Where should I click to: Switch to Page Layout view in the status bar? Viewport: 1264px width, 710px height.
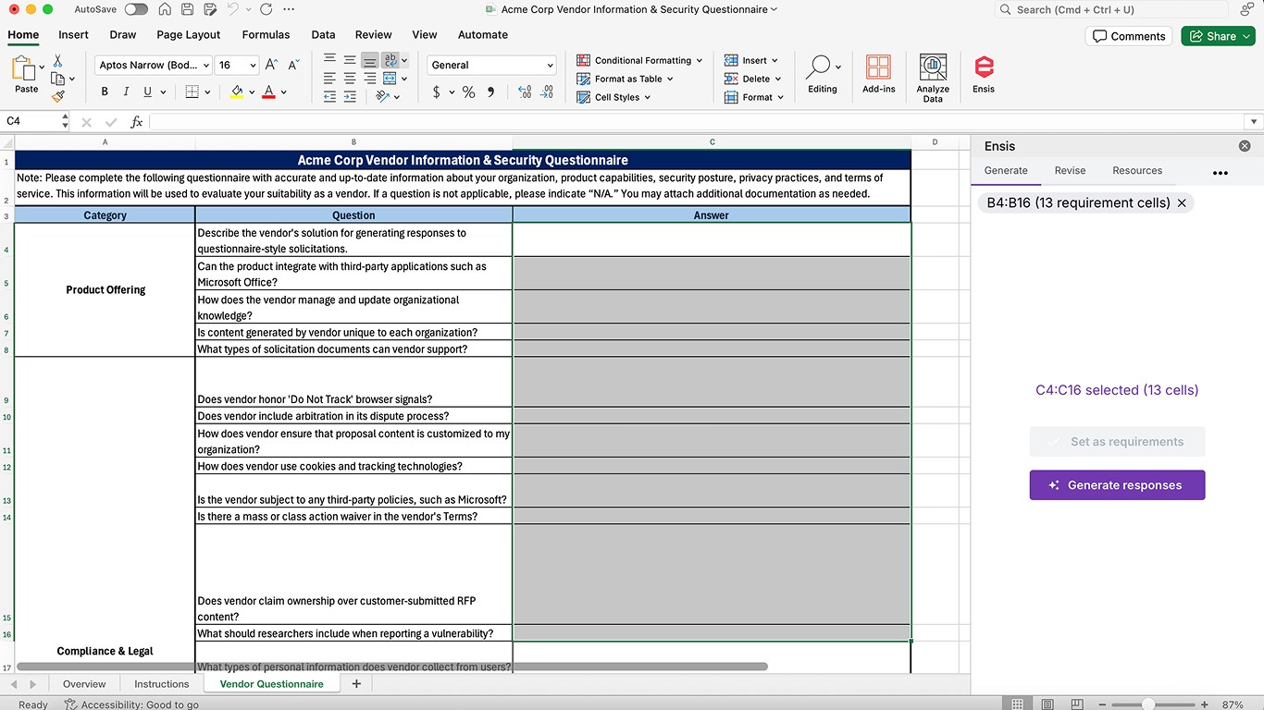(1047, 704)
